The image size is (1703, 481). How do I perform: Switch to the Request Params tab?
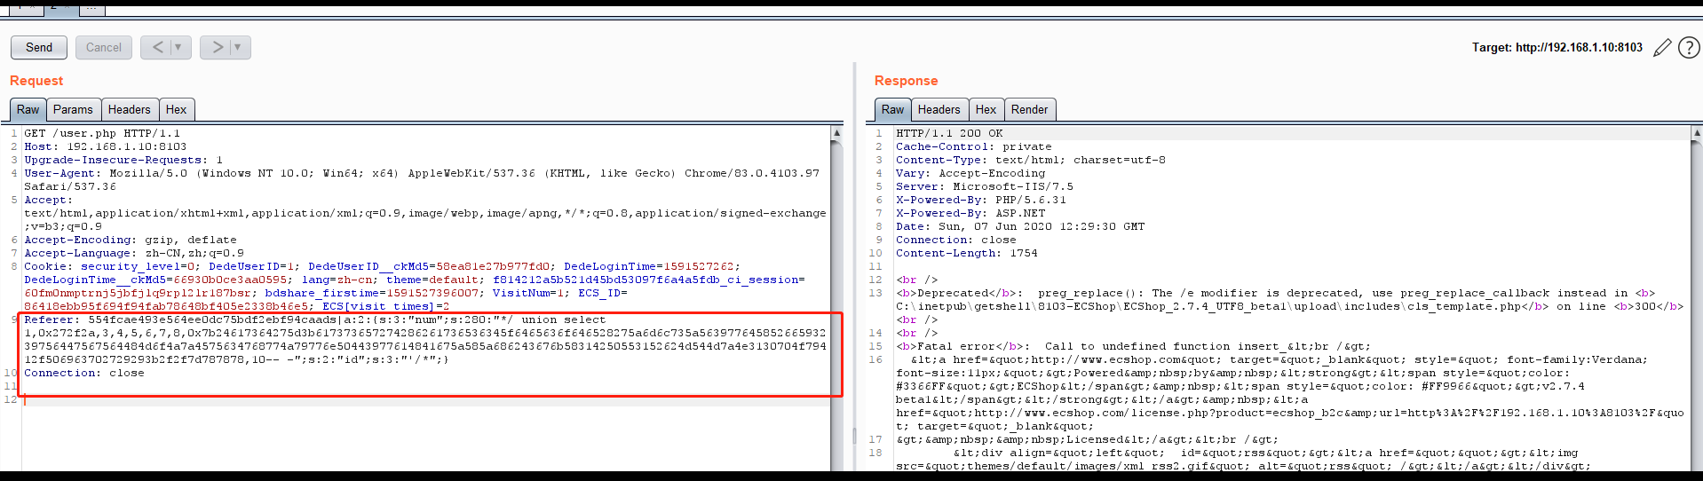[x=73, y=109]
